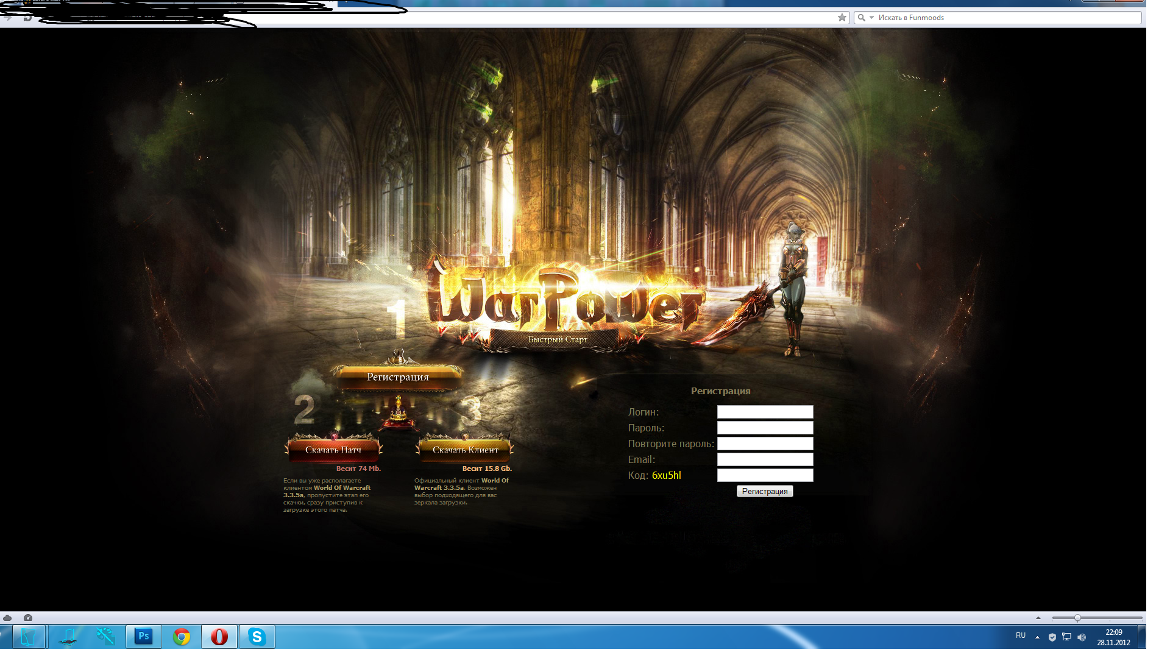Show hidden tray icons arrow
Viewport: 1170px width, 658px height.
(1037, 637)
